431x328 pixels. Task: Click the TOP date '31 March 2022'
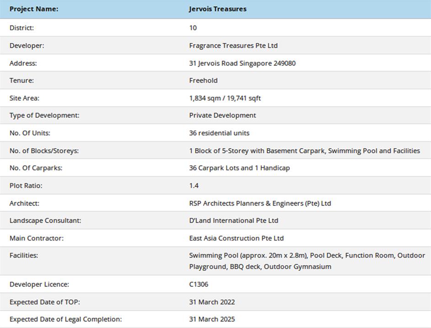click(x=212, y=302)
